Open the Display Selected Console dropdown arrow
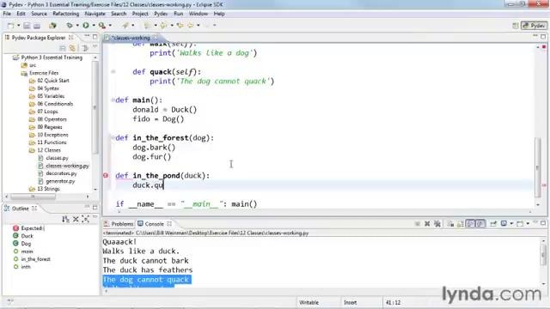This screenshot has width=550, height=309. (x=511, y=223)
